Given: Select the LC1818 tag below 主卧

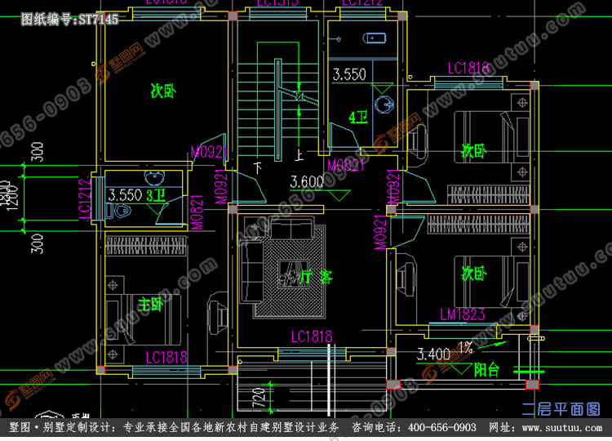Looking at the screenshot, I should (x=166, y=358).
